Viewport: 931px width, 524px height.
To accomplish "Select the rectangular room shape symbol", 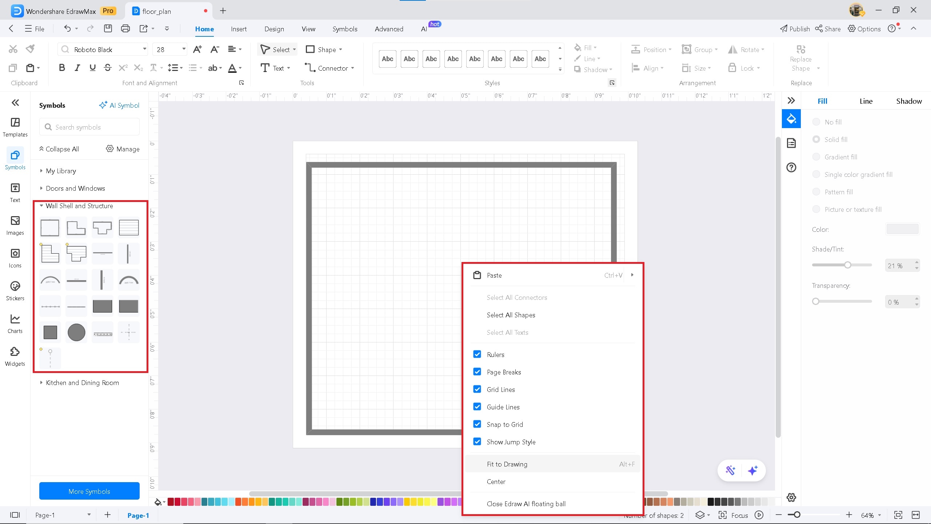I will [50, 228].
